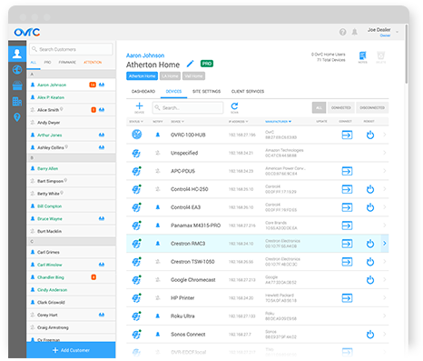Toggle notify icon for Roku Ultra
Image resolution: width=423 pixels, height=361 pixels.
pos(158,316)
